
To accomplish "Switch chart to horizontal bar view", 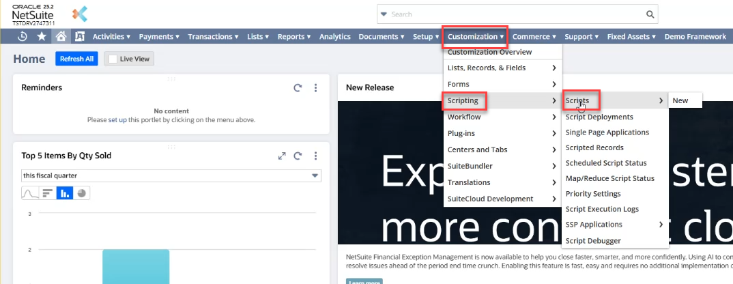I will 47,193.
